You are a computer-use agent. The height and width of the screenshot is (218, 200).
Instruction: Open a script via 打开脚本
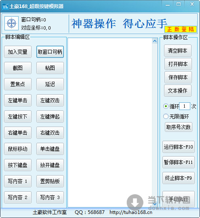point(178,64)
